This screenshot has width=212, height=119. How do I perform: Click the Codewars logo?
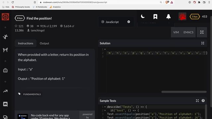coord(5,17)
